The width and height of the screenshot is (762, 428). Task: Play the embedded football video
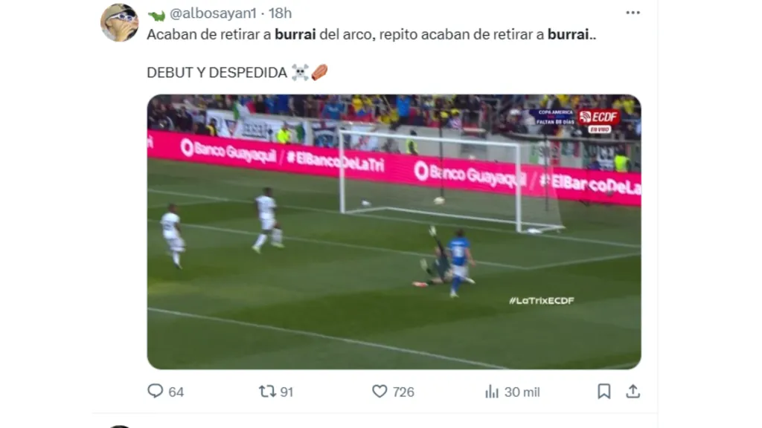[x=394, y=232]
